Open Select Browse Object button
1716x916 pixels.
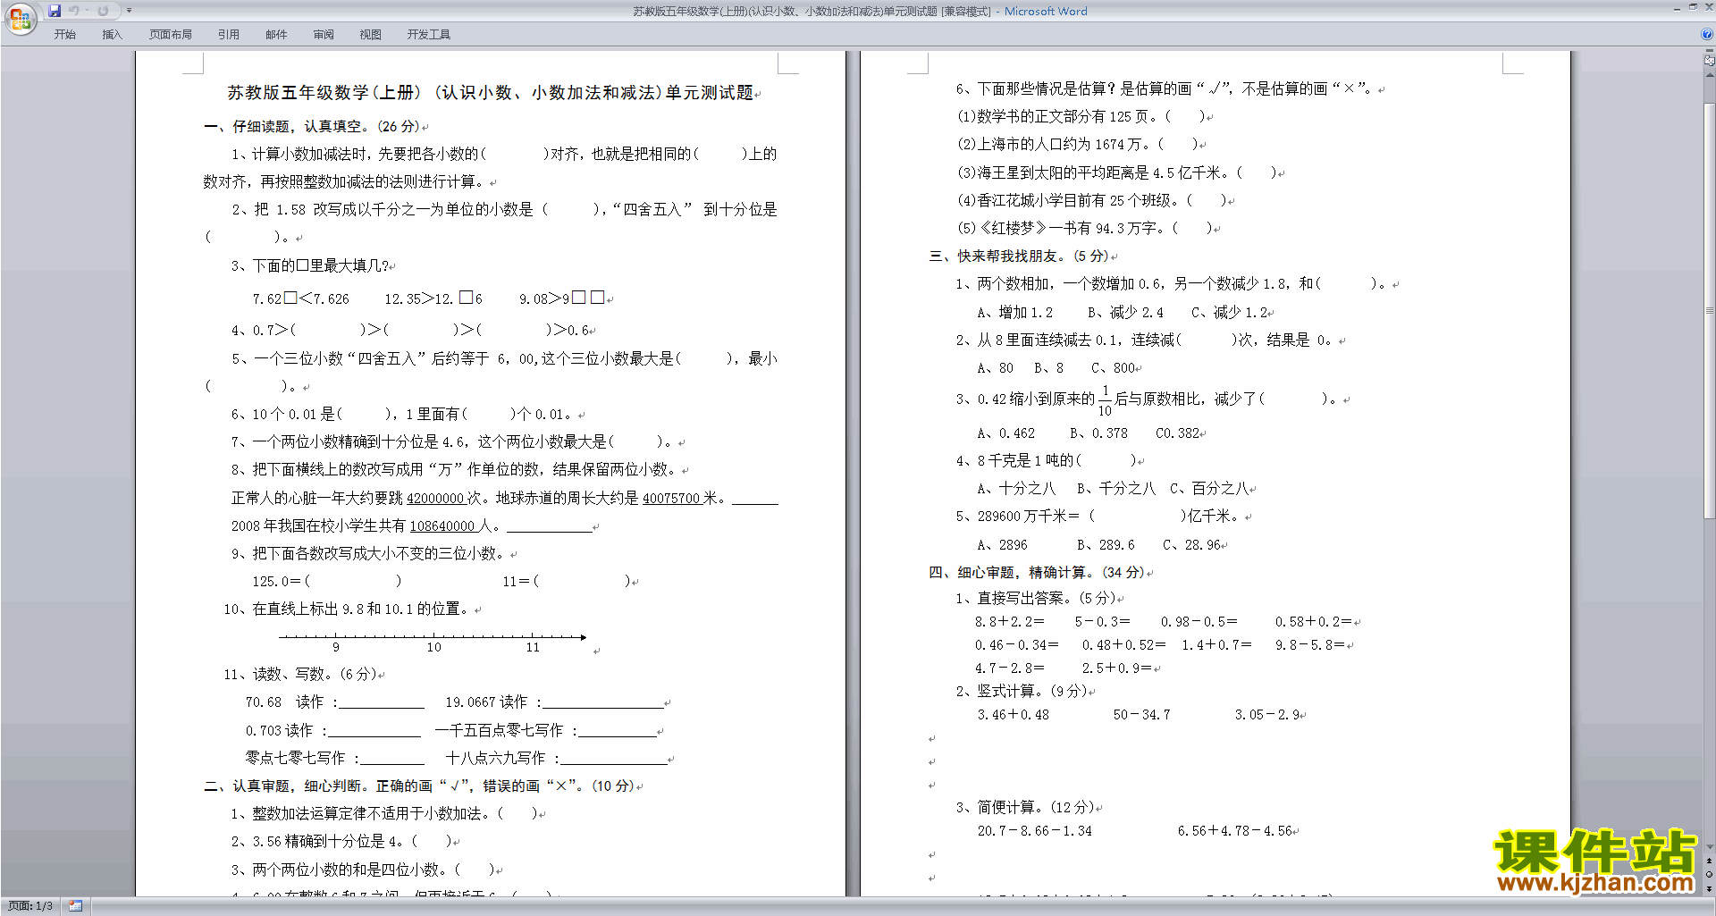(x=1709, y=874)
